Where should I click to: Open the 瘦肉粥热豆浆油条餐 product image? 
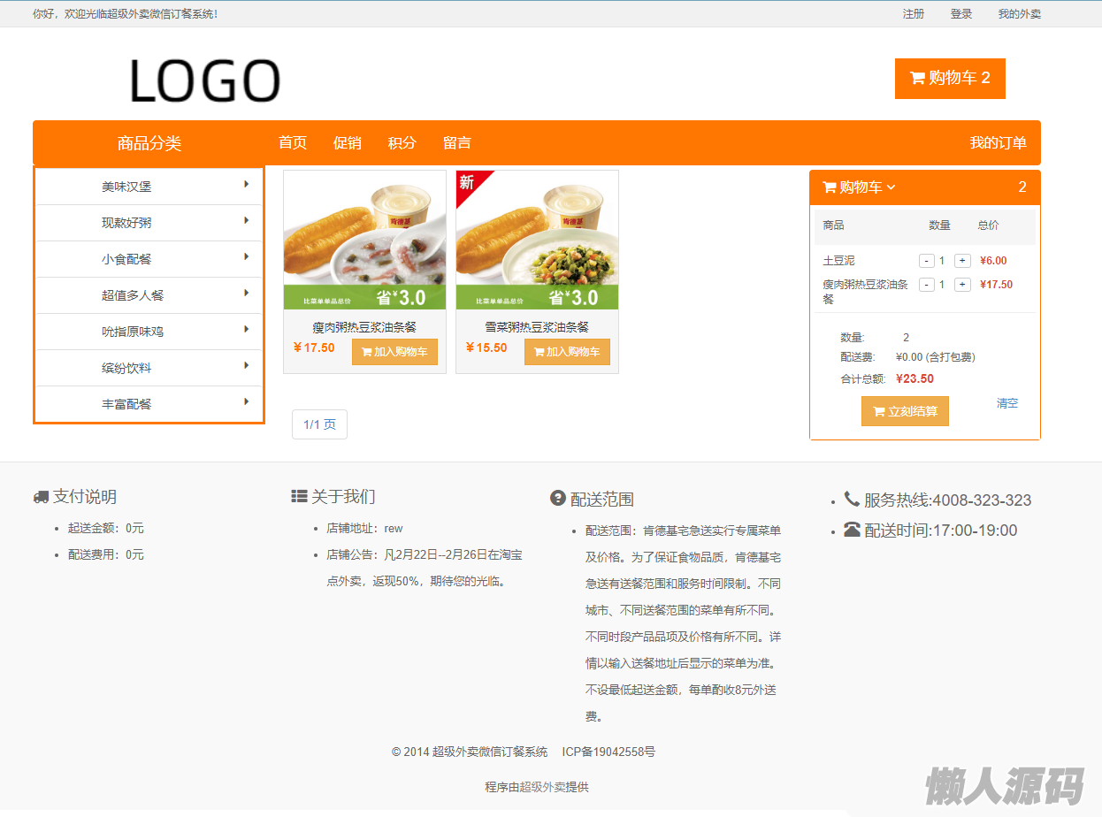[364, 241]
